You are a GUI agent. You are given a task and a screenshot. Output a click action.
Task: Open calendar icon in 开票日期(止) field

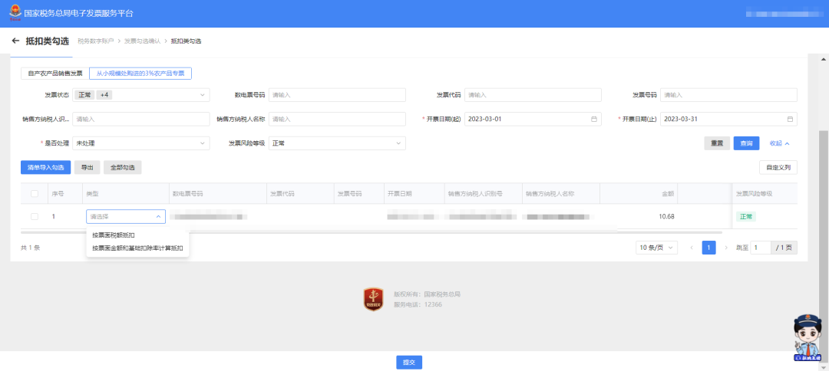tap(790, 120)
